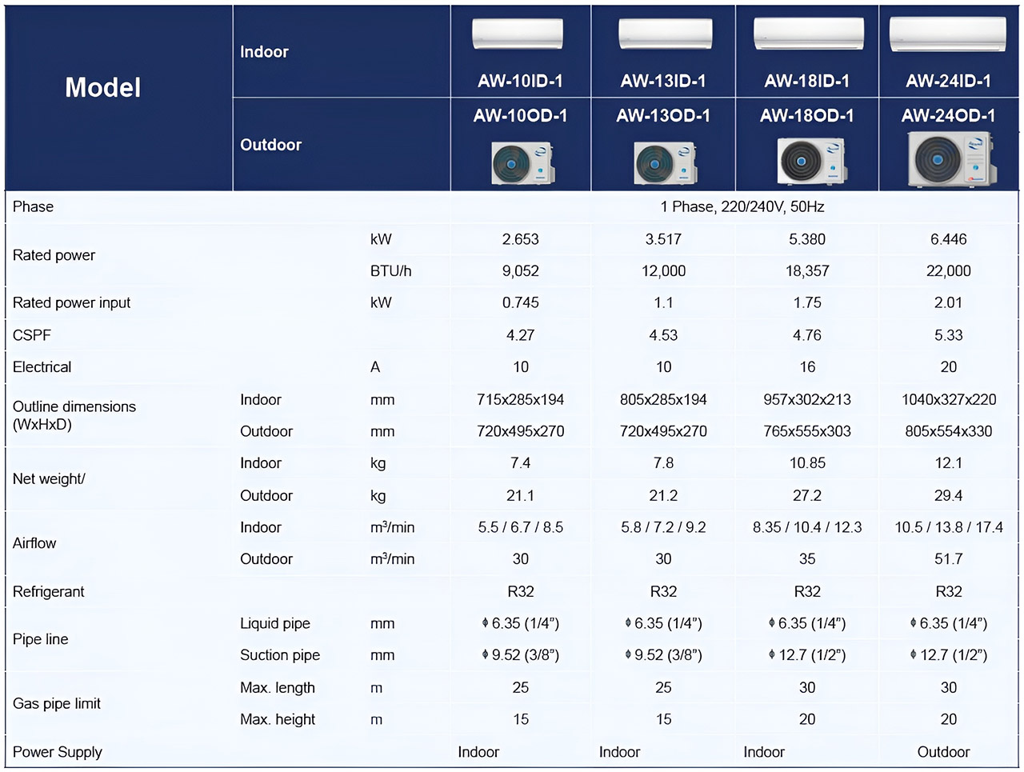Select the CSPF value 5.33
The width and height of the screenshot is (1024, 772).
click(948, 335)
